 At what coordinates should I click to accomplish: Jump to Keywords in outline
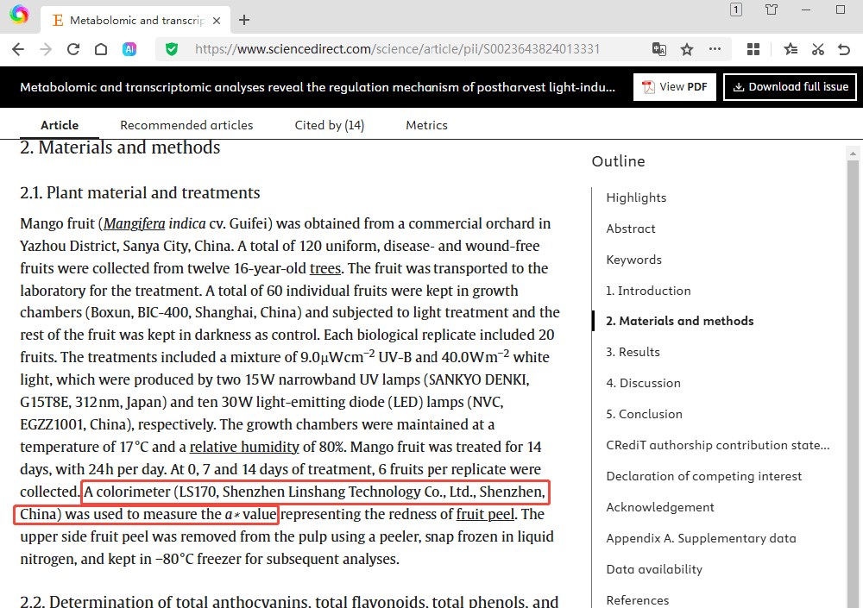(x=634, y=260)
